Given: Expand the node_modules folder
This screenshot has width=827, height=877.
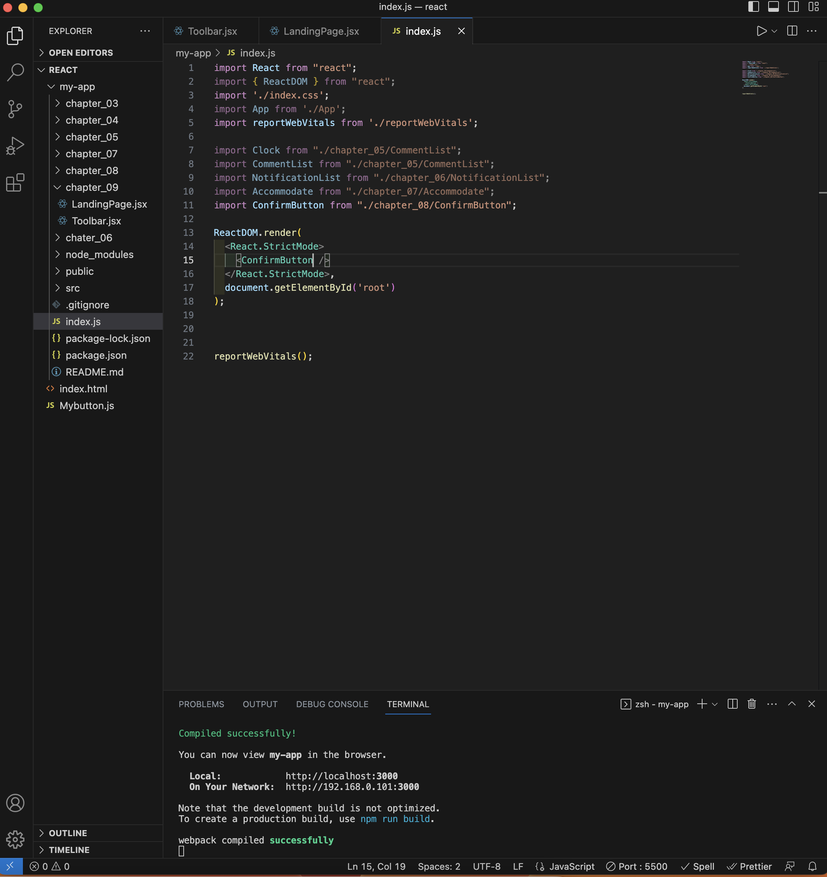Looking at the screenshot, I should coord(98,255).
